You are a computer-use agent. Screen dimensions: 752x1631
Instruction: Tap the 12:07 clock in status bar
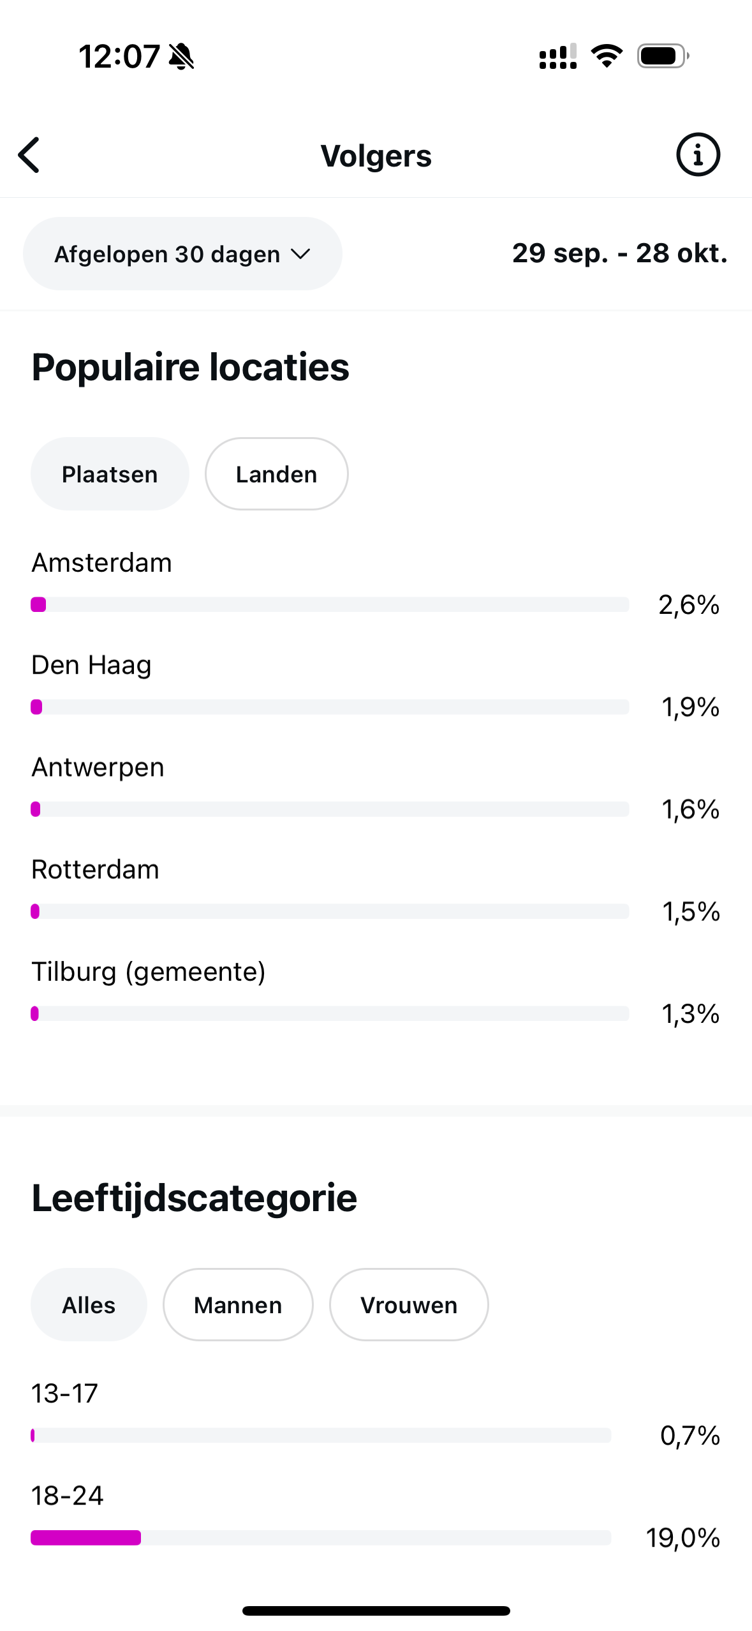[x=119, y=57]
